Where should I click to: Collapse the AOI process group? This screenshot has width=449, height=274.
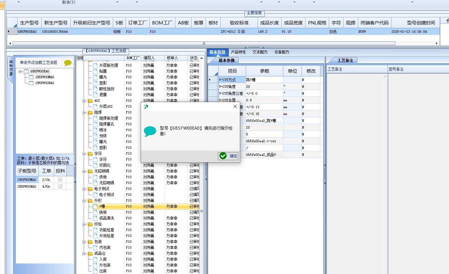[x=84, y=101]
